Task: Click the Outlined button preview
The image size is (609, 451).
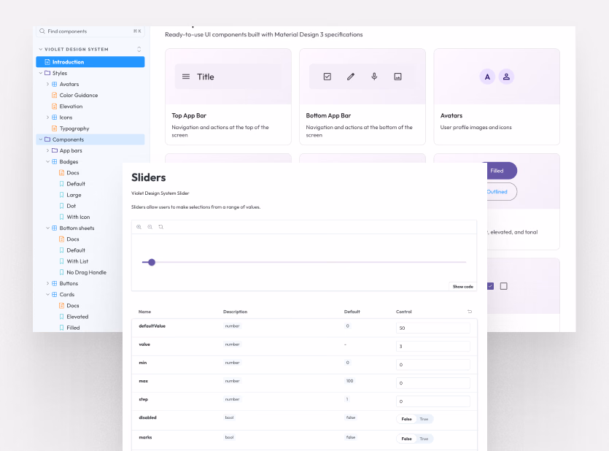Action: 502,191
